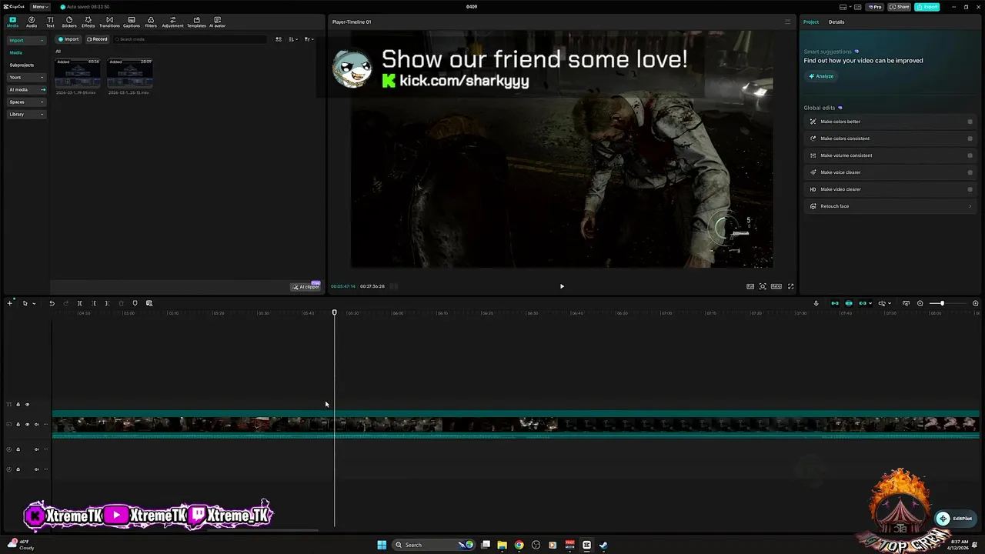The image size is (985, 554).
Task: Add a marker with the marker icon
Action: click(x=135, y=303)
